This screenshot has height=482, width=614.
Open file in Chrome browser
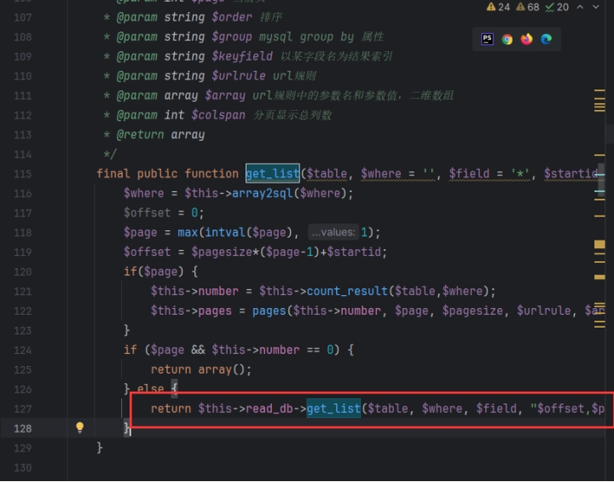(507, 39)
